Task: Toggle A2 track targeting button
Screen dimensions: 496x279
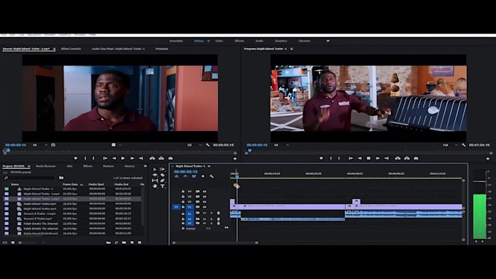Action: pyautogui.click(x=190, y=219)
